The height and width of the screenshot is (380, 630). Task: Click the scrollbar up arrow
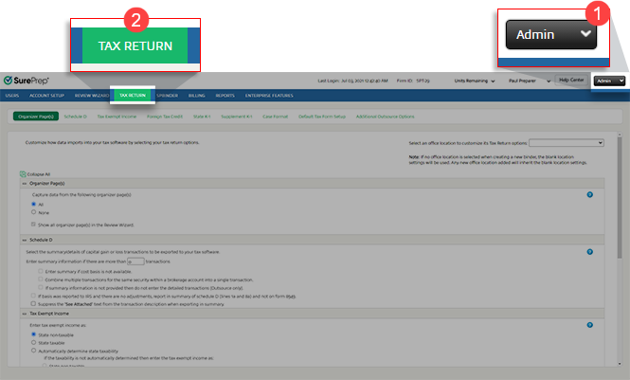tap(620, 135)
